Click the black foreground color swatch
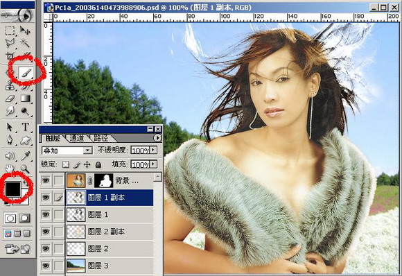The height and width of the screenshot is (276, 402). pos(12,189)
